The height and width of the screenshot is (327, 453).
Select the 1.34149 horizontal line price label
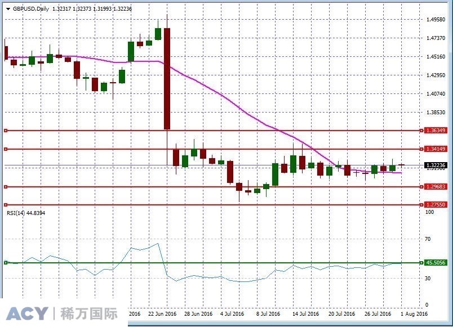click(x=436, y=149)
